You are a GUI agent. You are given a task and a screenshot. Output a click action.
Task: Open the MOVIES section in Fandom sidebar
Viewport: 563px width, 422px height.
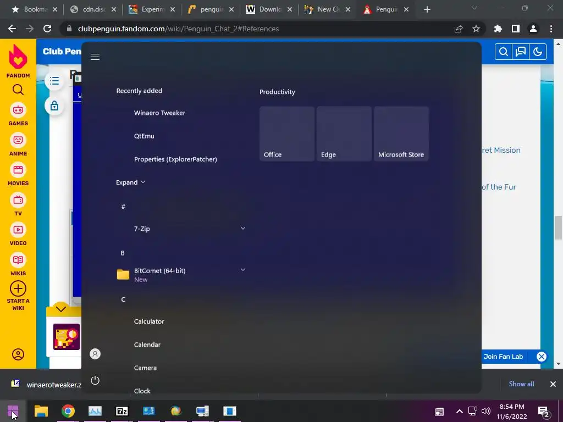coord(18,175)
